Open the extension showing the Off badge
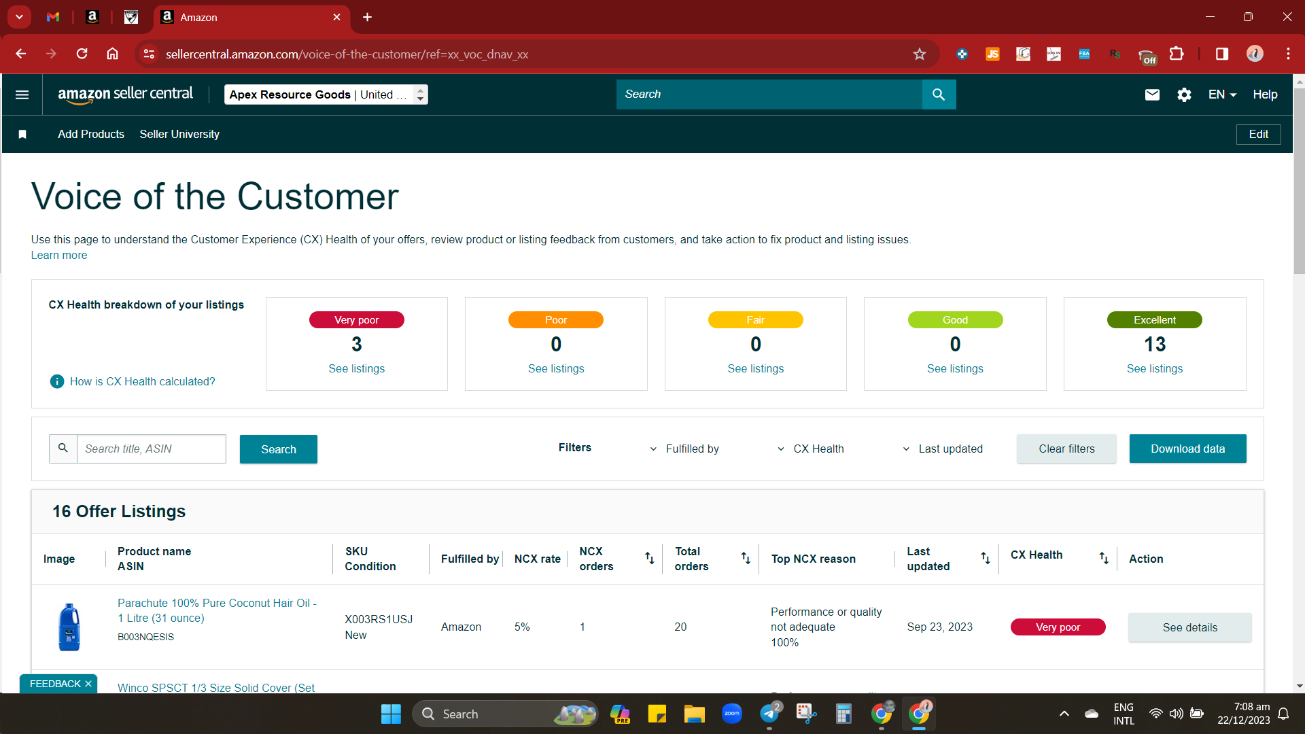This screenshot has height=734, width=1305. (1147, 56)
